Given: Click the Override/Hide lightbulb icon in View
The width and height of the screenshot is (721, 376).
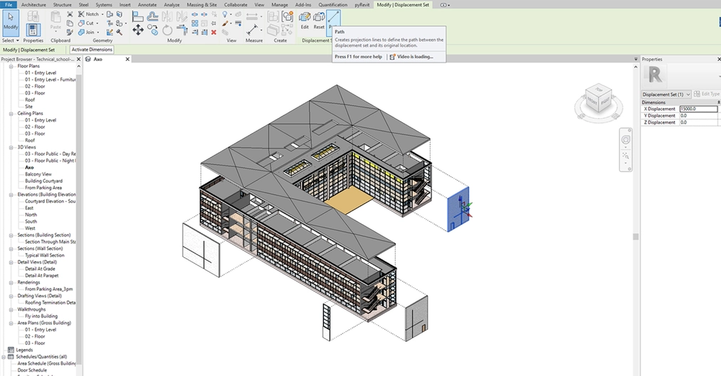Looking at the screenshot, I should (225, 14).
